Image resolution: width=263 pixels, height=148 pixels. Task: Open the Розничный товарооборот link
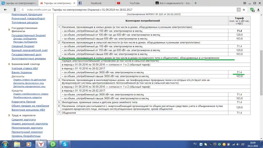[28, 18]
